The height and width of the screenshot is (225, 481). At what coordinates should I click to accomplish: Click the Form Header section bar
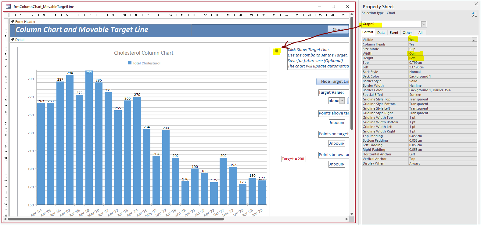point(180,22)
